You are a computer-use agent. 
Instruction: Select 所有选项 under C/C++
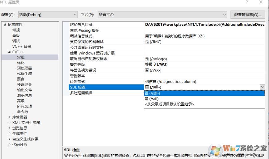pyautogui.click(x=24, y=106)
